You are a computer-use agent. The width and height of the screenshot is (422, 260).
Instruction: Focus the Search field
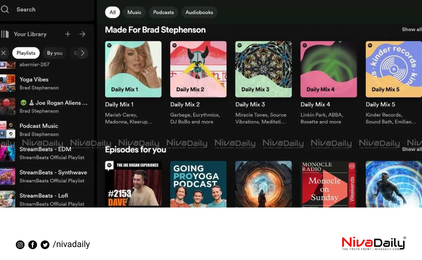pyautogui.click(x=47, y=9)
